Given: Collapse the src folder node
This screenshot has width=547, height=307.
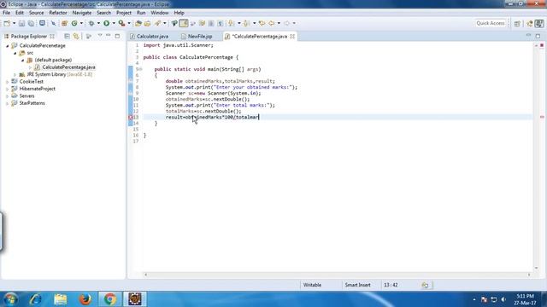Looking at the screenshot, I should (15, 53).
